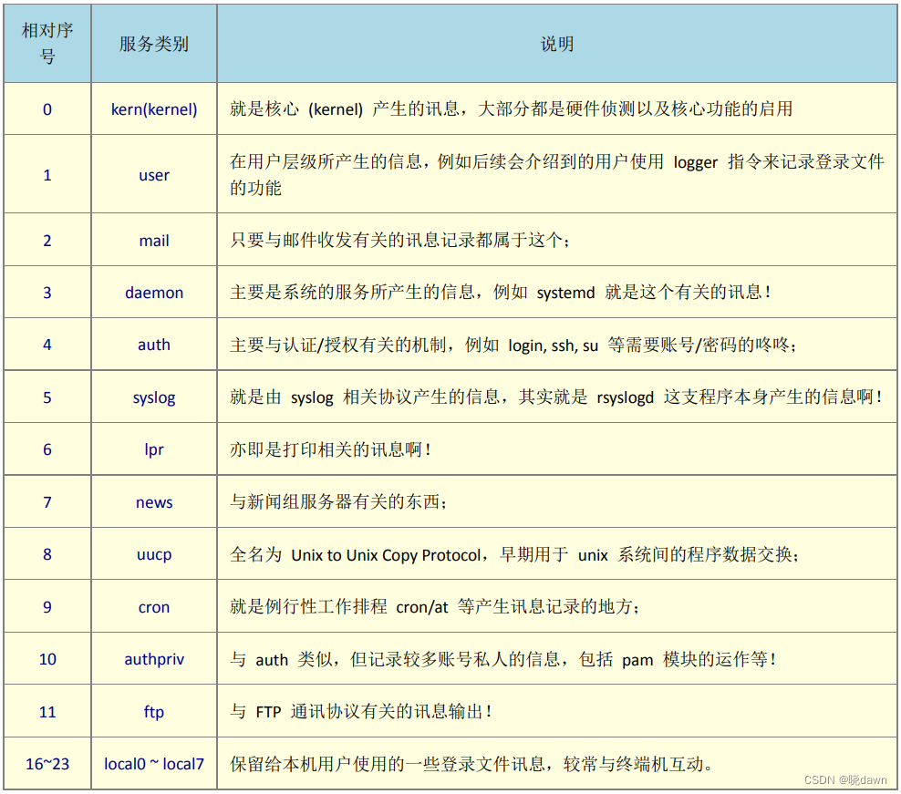
Task: Select the sequence number '2' cell
Action: coord(47,240)
